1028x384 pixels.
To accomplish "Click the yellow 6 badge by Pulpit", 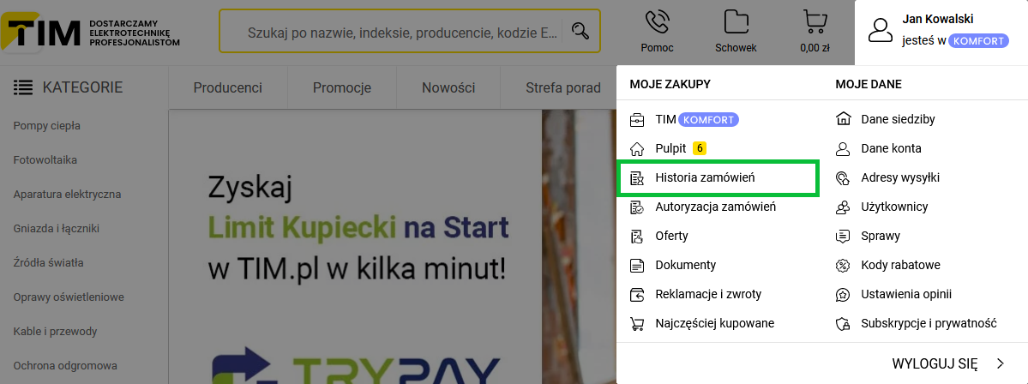I will 700,149.
